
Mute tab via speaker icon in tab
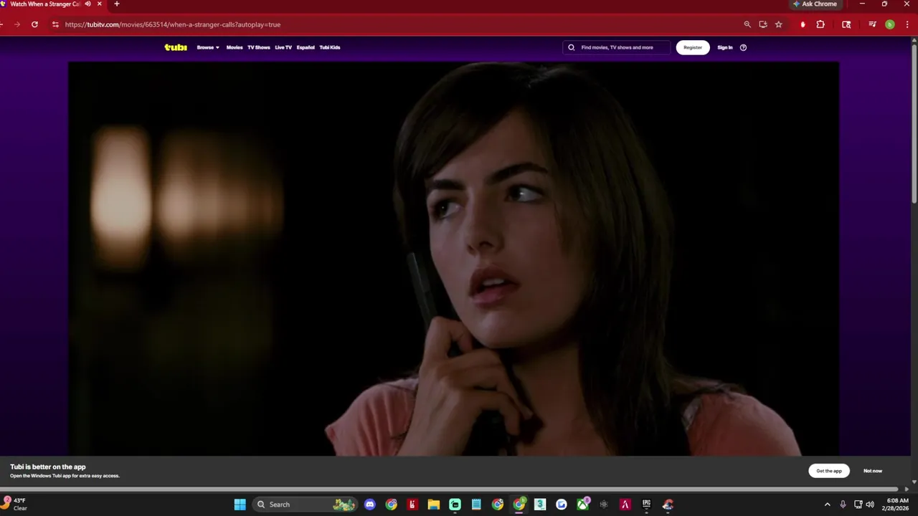[x=88, y=4]
